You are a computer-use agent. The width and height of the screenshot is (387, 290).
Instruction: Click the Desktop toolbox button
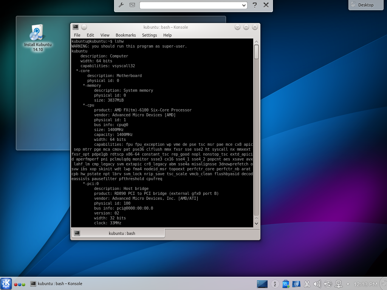(x=366, y=5)
